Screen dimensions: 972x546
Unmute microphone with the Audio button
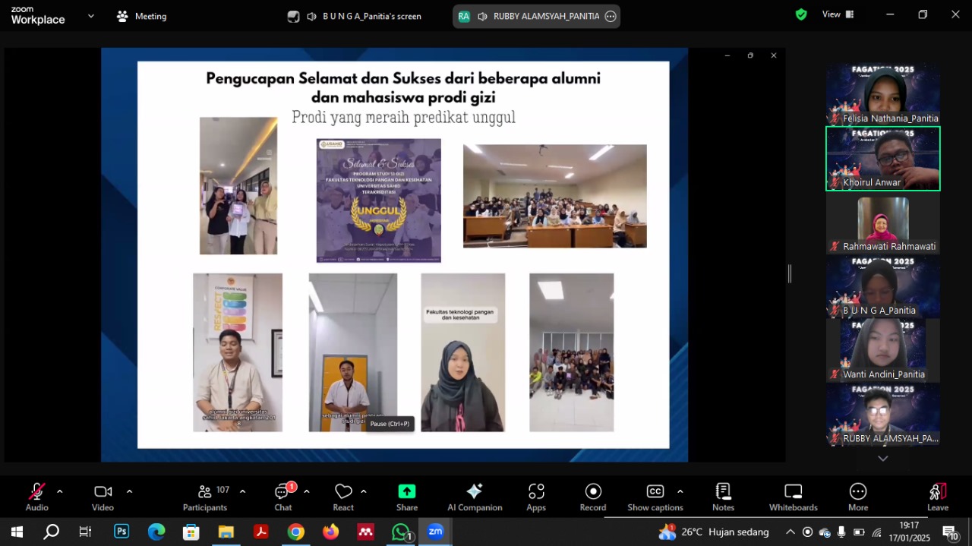click(x=36, y=497)
